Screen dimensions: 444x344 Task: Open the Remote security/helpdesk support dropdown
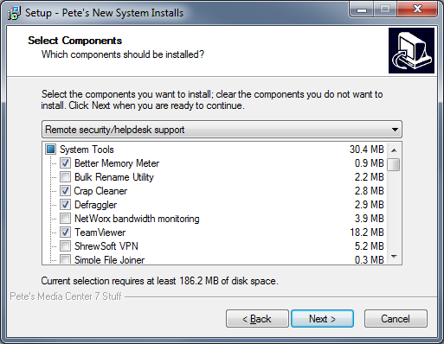pyautogui.click(x=222, y=130)
